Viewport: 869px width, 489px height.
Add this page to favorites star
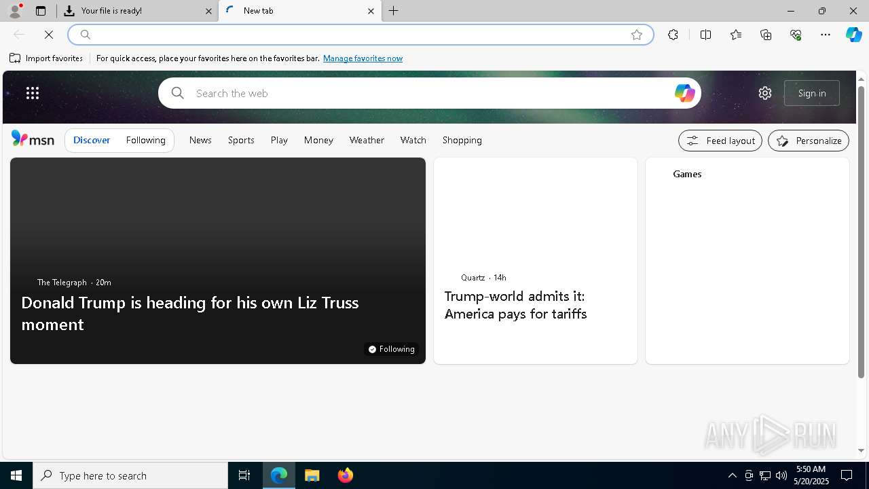coord(637,35)
